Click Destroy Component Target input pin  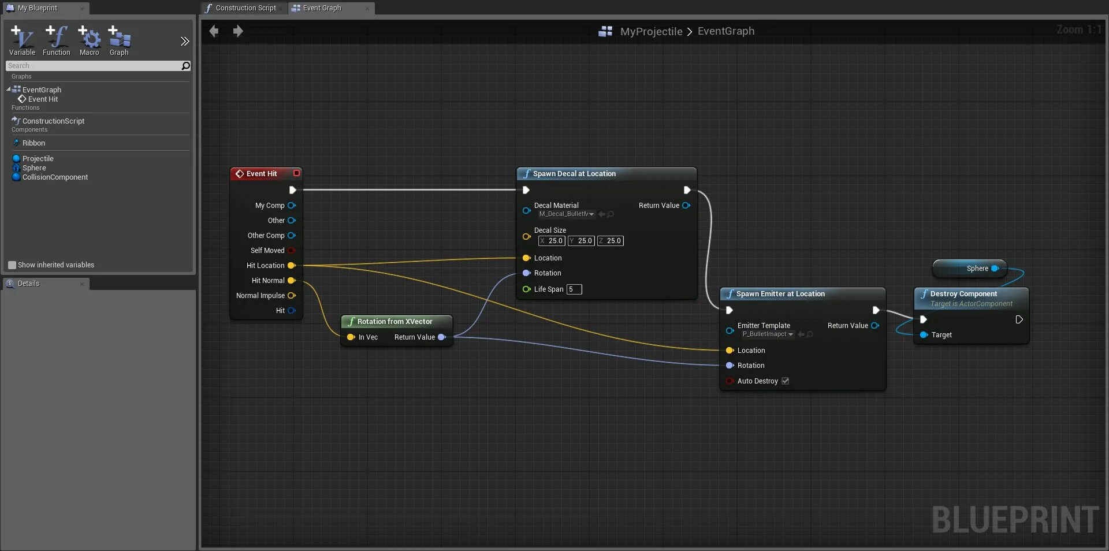(x=924, y=335)
